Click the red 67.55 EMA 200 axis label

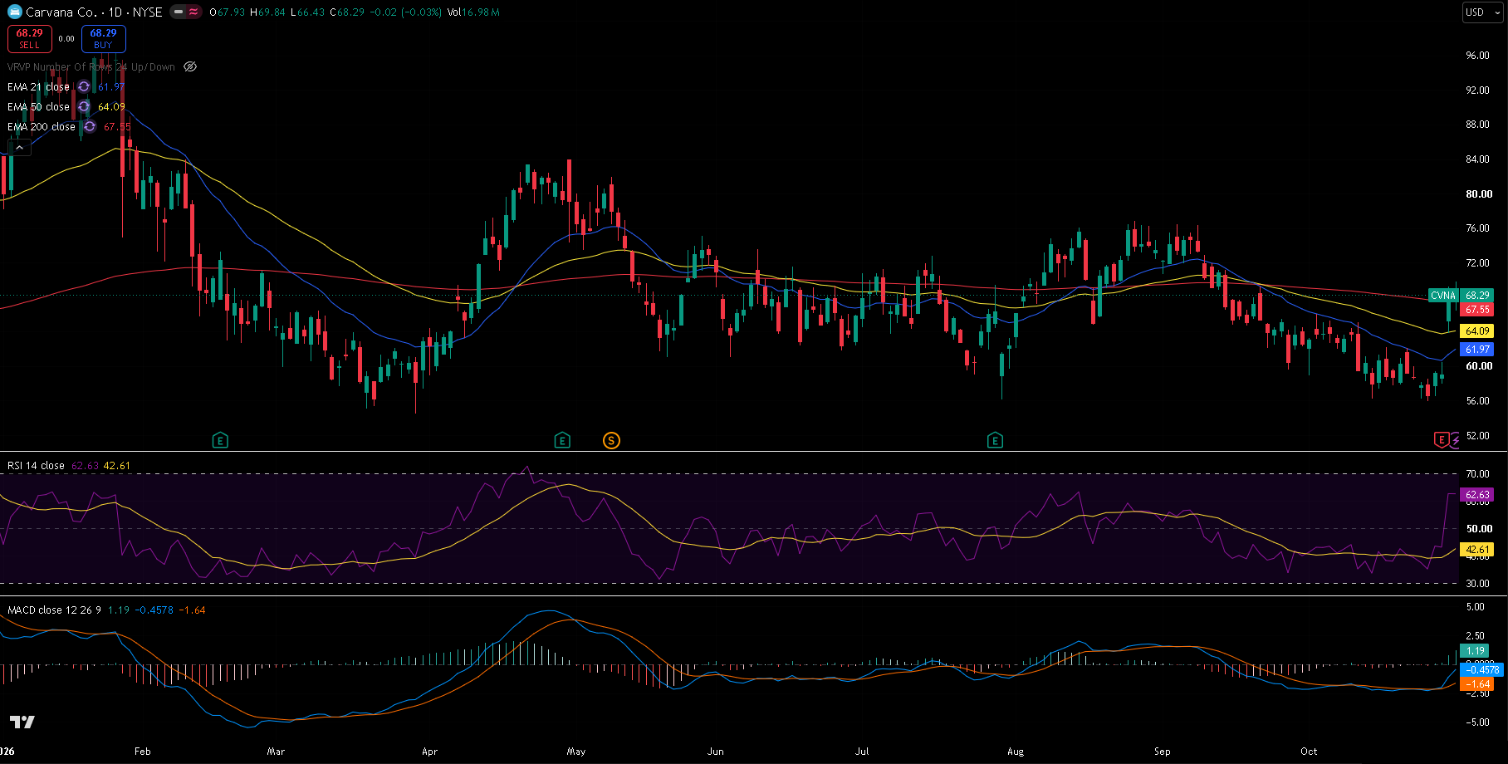pyautogui.click(x=1477, y=309)
